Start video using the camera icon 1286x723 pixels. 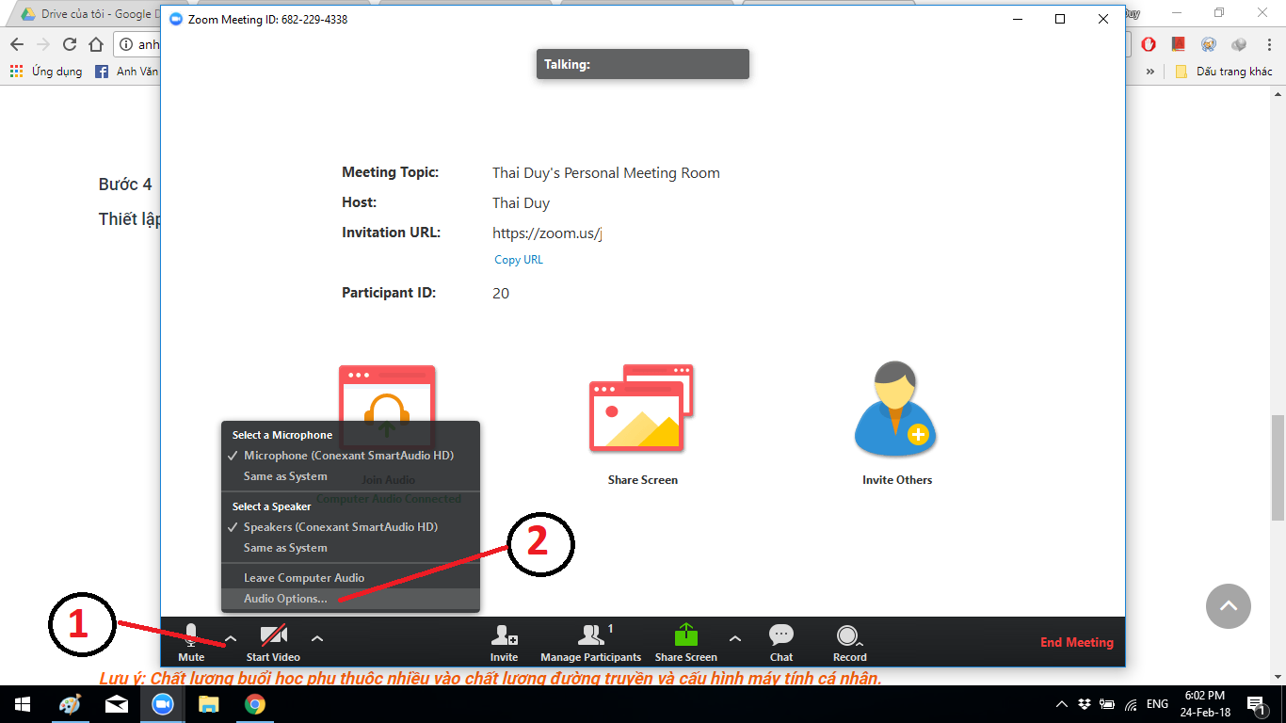(273, 642)
